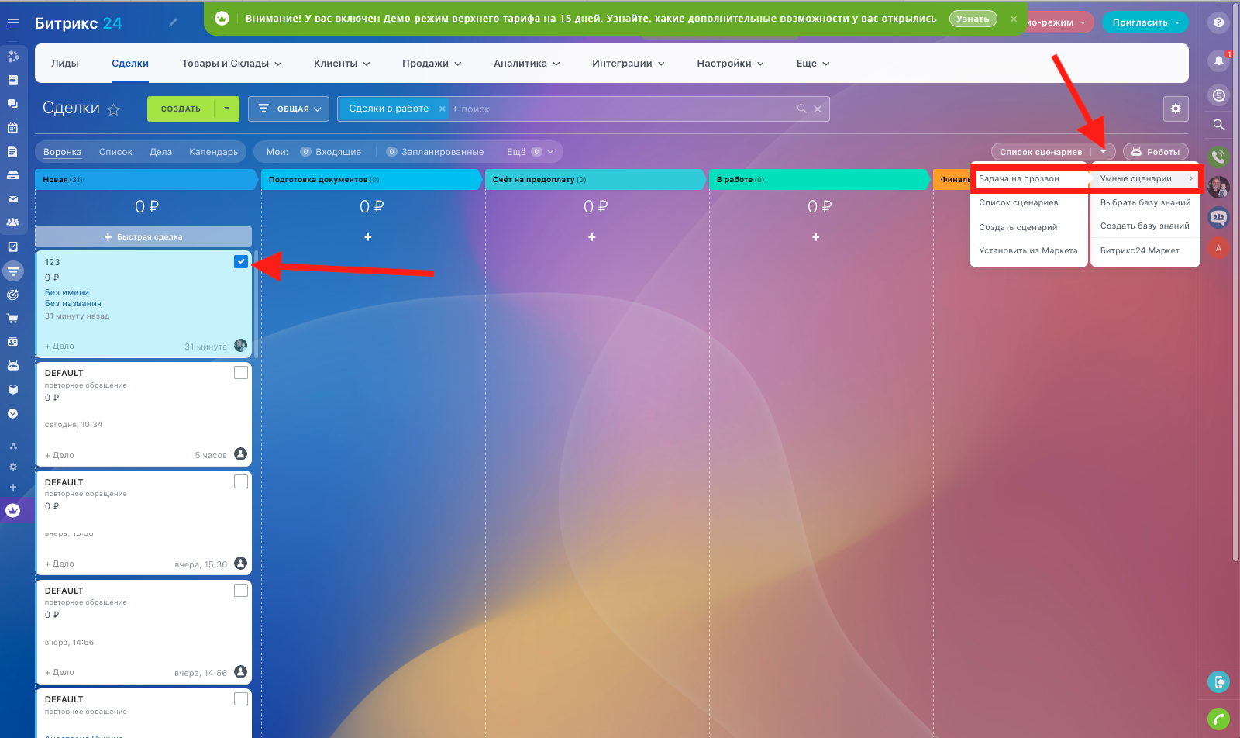
Task: Click the Роботы button
Action: tap(1156, 152)
